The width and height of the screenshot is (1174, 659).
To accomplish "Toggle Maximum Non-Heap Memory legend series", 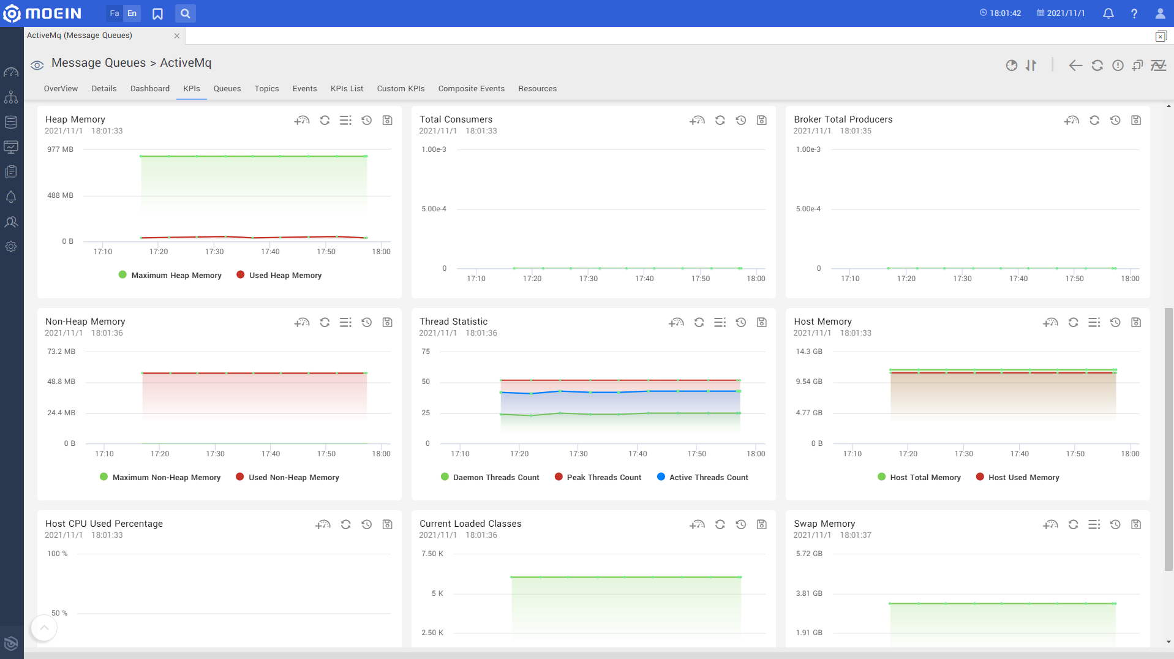I will click(x=160, y=477).
